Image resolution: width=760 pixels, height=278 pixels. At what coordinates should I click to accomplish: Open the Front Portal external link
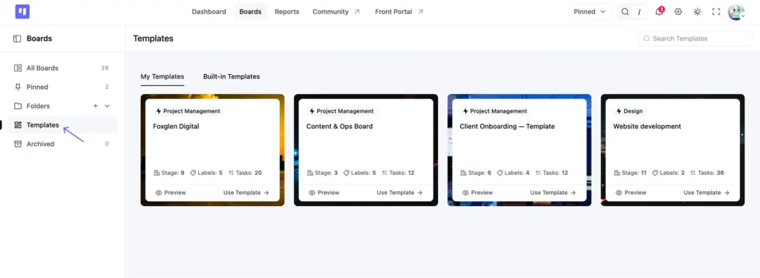pos(399,12)
